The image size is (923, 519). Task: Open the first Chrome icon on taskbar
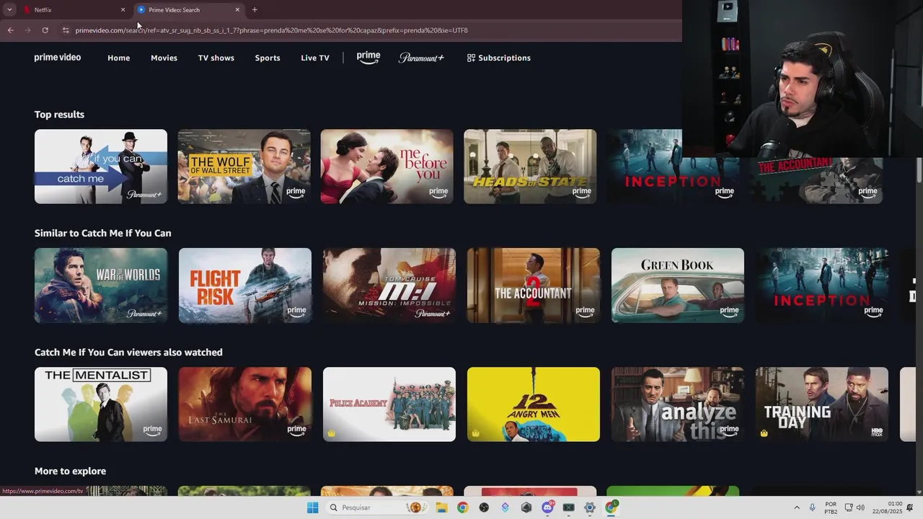[x=462, y=507]
